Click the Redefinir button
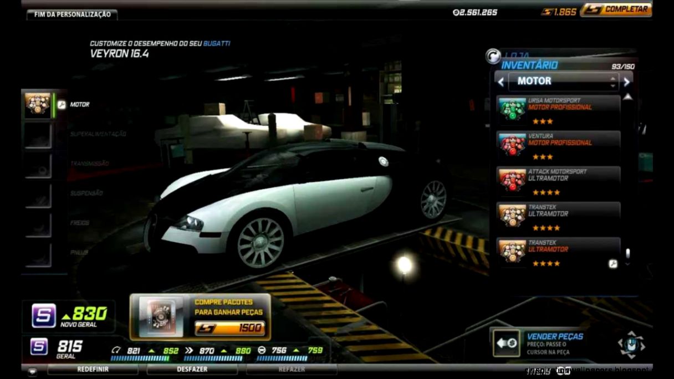Viewport: 674px width, 379px height. pyautogui.click(x=93, y=369)
